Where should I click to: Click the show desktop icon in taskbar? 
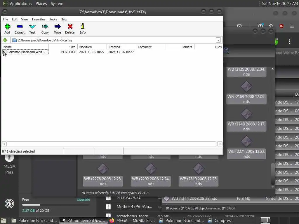pyautogui.click(x=4, y=220)
